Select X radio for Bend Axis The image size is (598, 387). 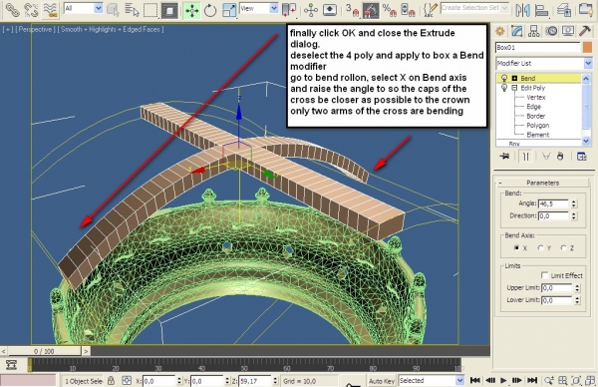(516, 247)
